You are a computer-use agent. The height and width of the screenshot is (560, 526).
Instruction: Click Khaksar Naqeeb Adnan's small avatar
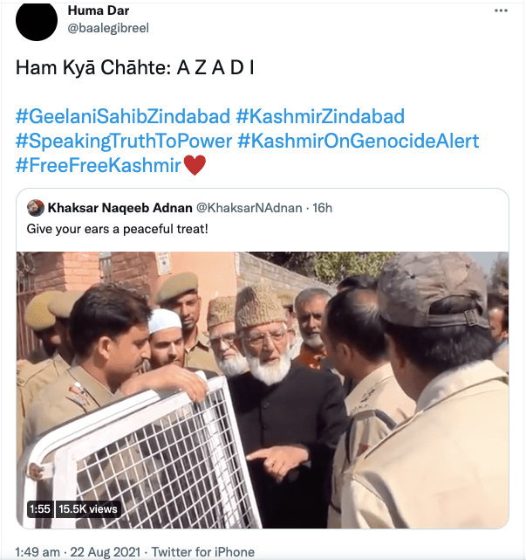click(x=36, y=208)
